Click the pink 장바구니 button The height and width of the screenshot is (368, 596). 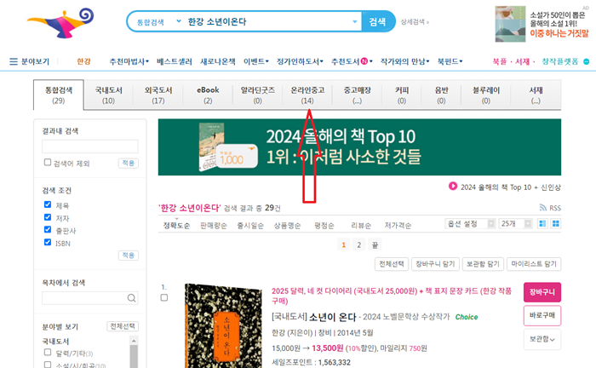pos(542,292)
